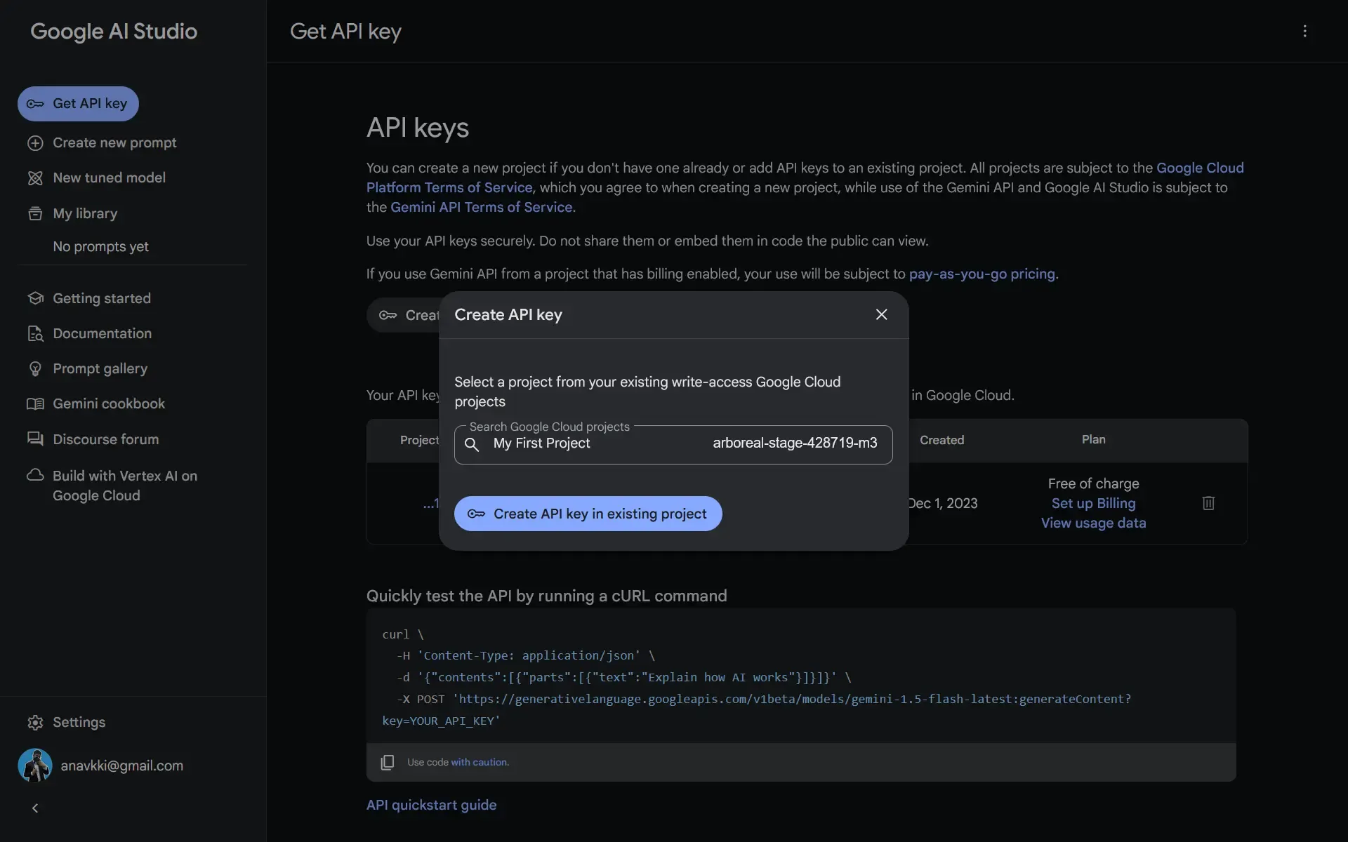Open My library in the sidebar
This screenshot has height=842, width=1348.
point(84,213)
